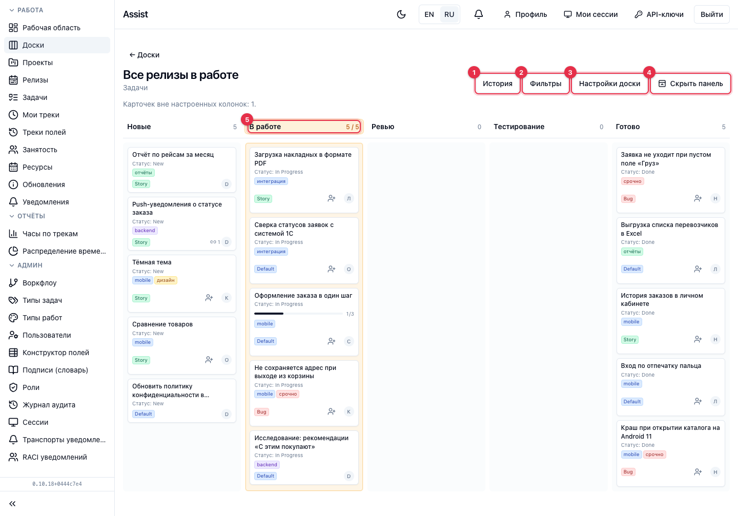Image resolution: width=738 pixels, height=516 pixels.
Task: Collapse the sidebar with double-chevron icon
Action: [12, 504]
